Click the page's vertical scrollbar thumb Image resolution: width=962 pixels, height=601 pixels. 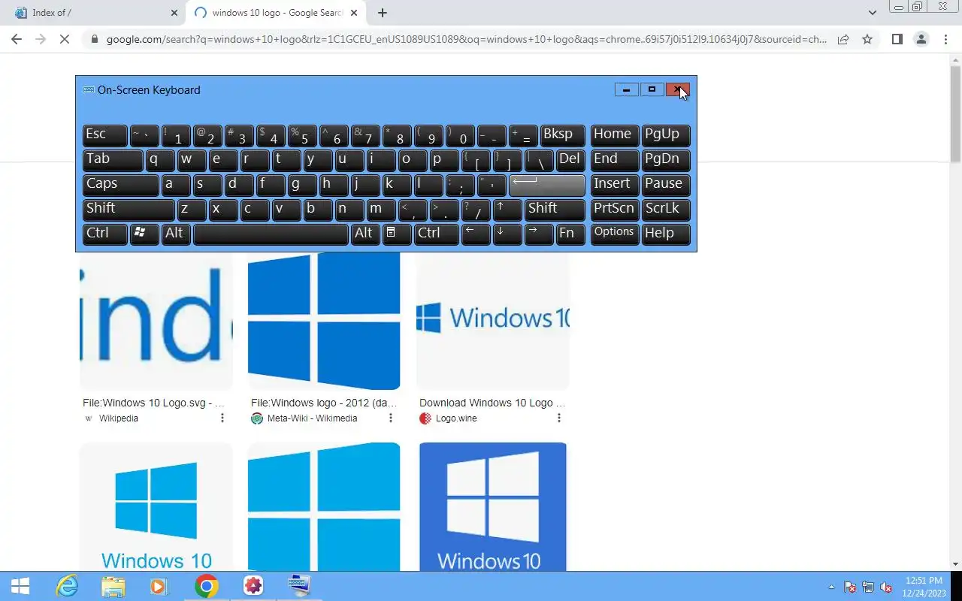coord(956,114)
